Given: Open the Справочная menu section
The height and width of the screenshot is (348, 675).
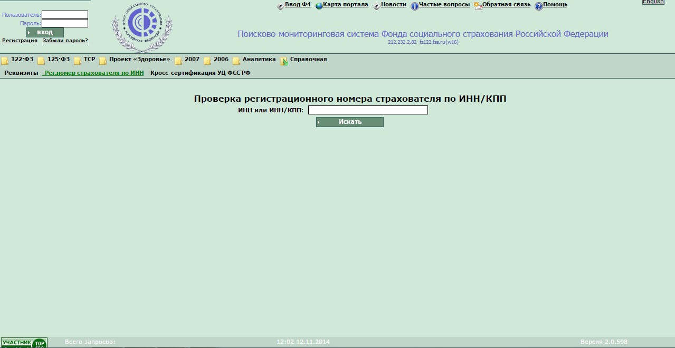Looking at the screenshot, I should pyautogui.click(x=308, y=60).
